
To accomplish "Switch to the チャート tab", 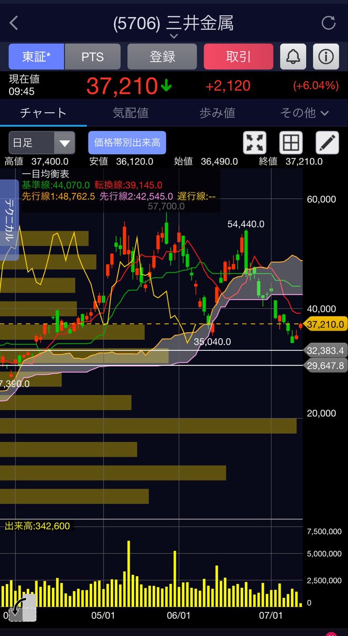I will pyautogui.click(x=43, y=112).
